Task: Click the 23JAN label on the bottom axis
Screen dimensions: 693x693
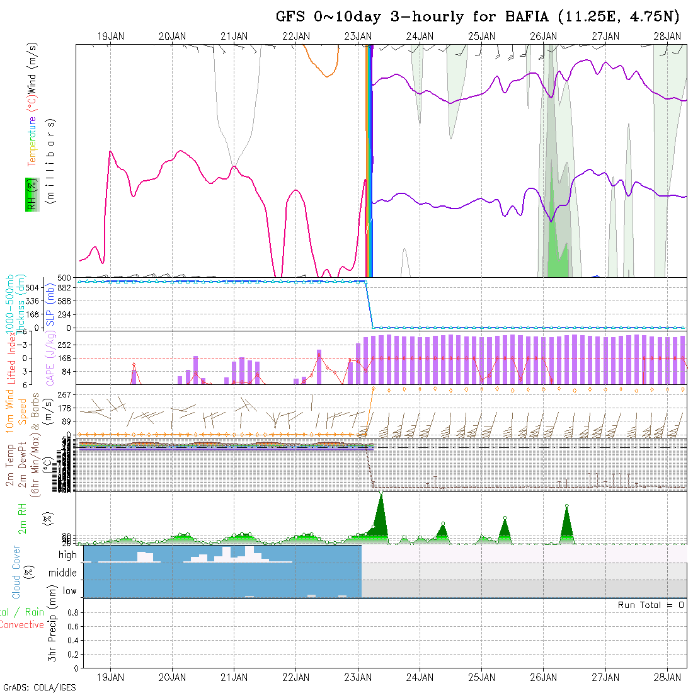Action: (358, 677)
